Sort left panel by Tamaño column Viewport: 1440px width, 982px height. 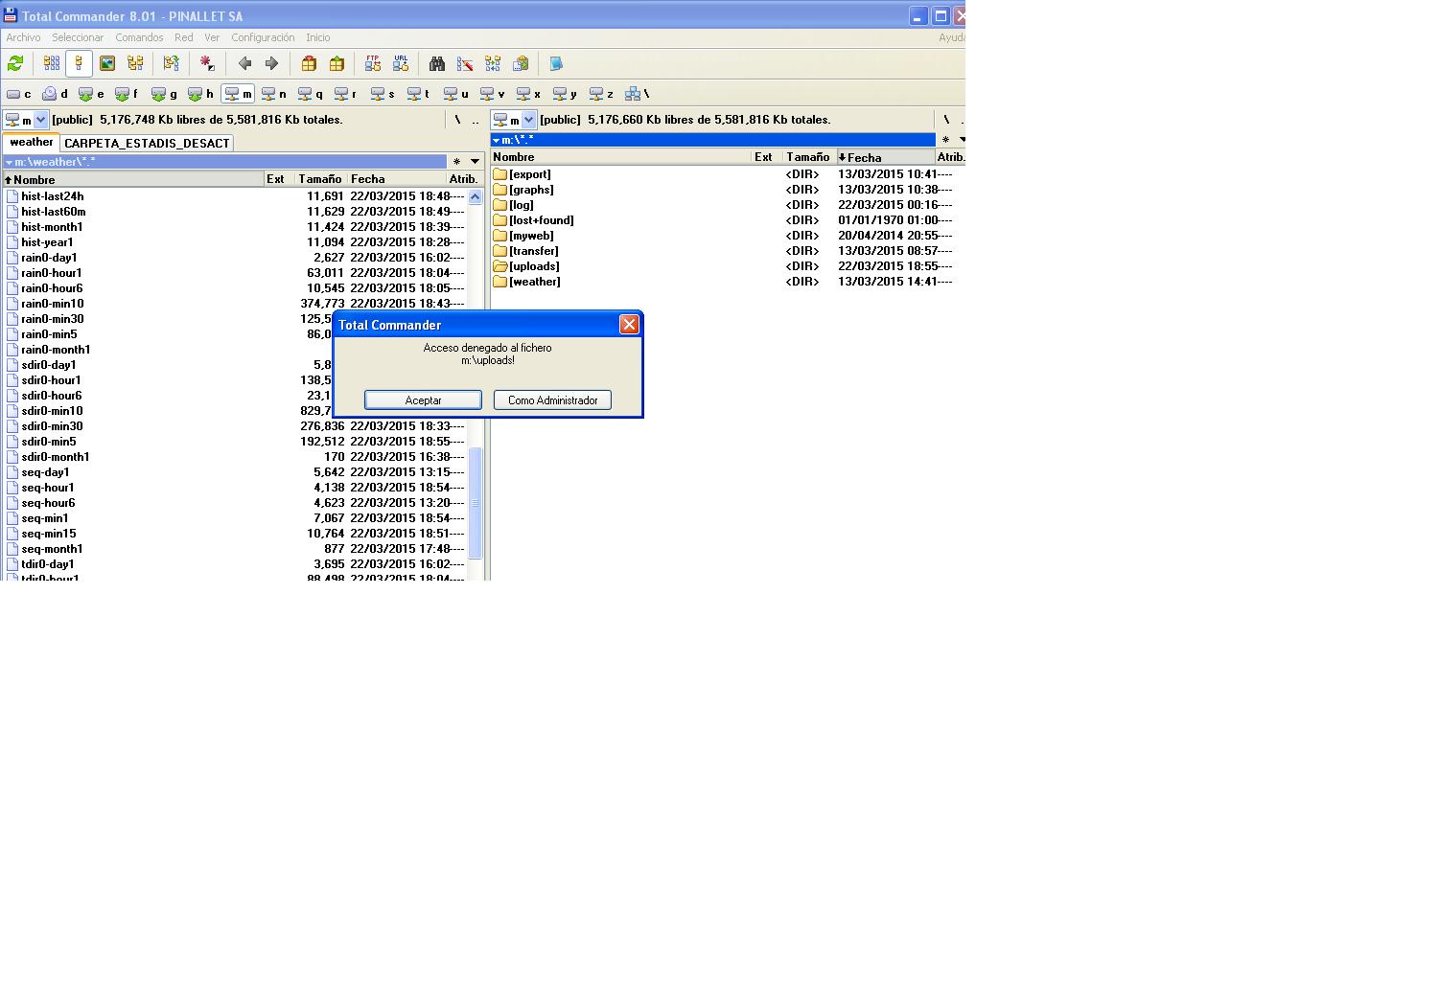[x=320, y=179]
